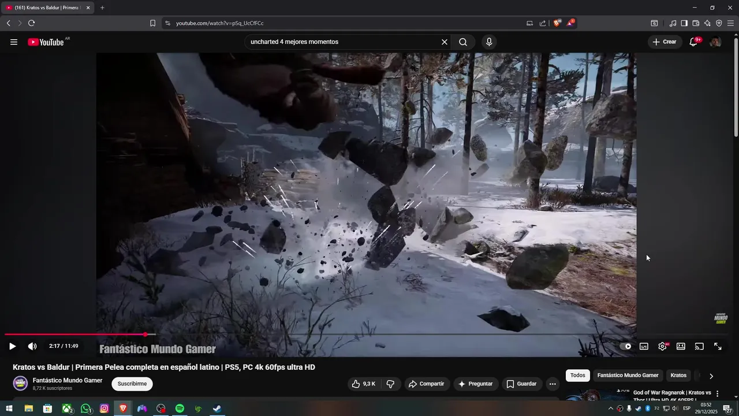The height and width of the screenshot is (416, 739).
Task: Show more filter chips with right arrow
Action: 711,376
